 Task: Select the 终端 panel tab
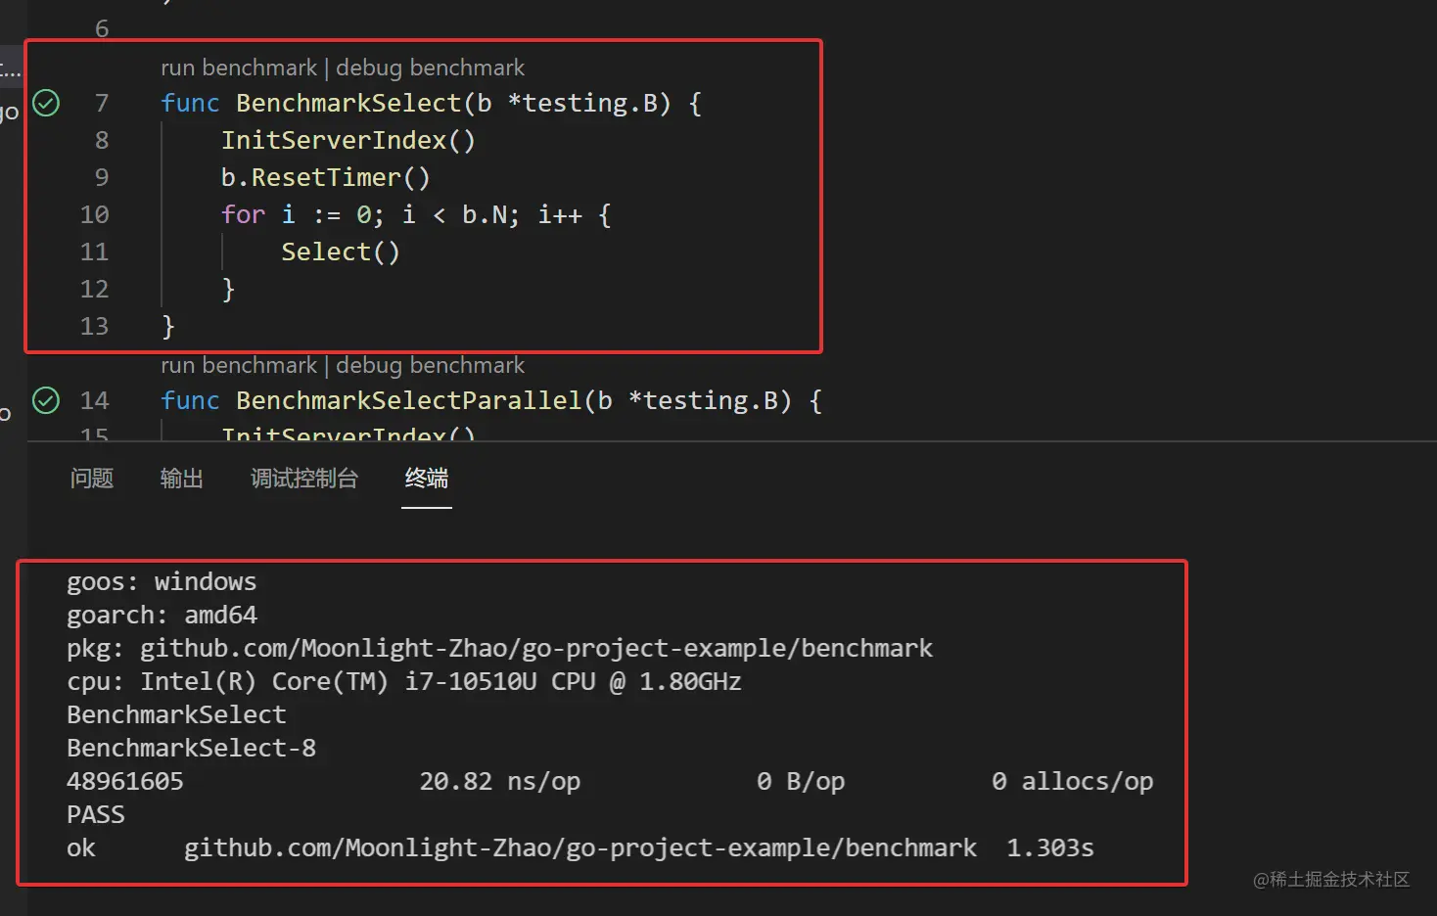pyautogui.click(x=427, y=479)
